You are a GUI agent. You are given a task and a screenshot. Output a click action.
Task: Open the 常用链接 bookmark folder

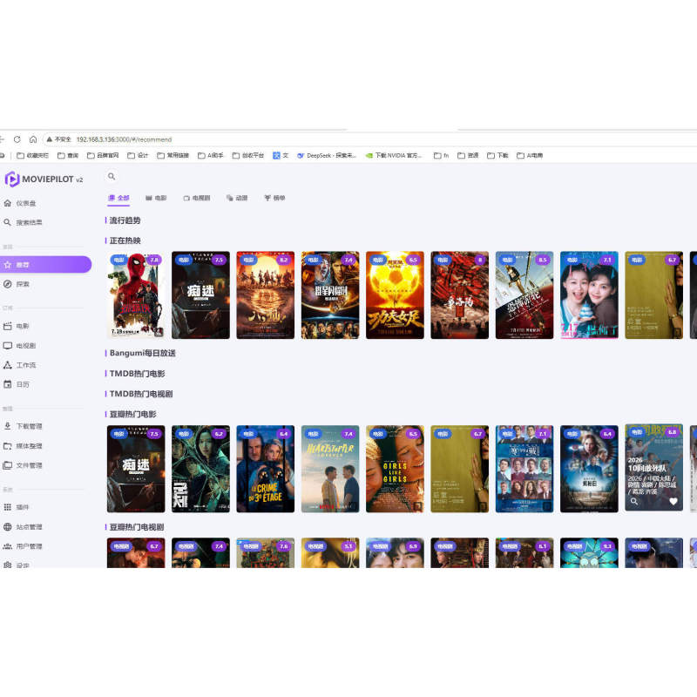coord(173,156)
